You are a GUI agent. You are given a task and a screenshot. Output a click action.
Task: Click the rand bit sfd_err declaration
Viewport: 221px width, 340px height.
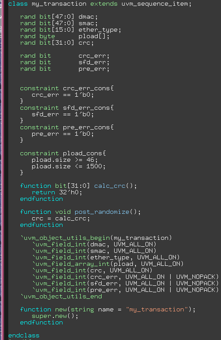(x=65, y=62)
